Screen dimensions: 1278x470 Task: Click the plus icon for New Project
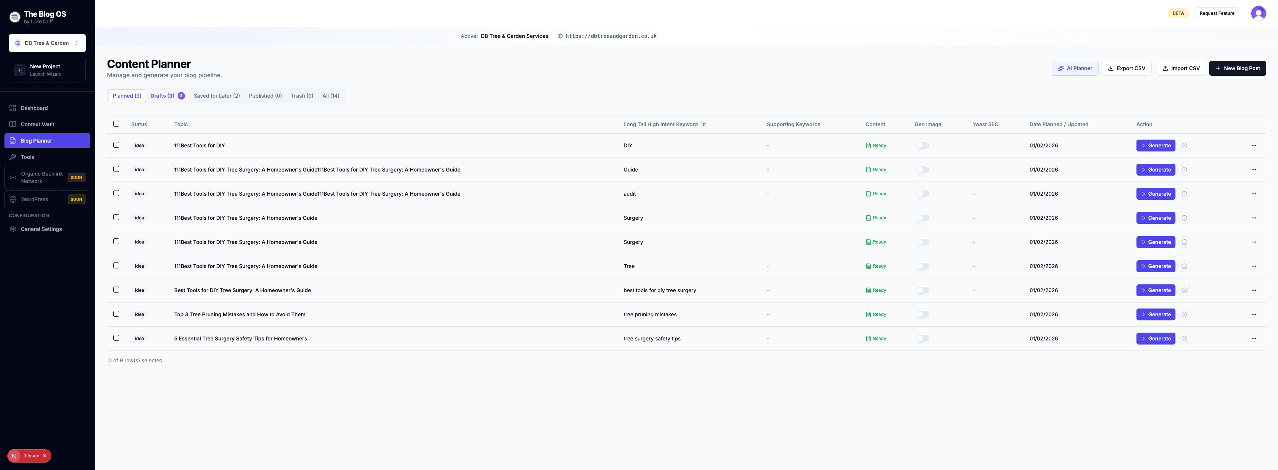(20, 70)
